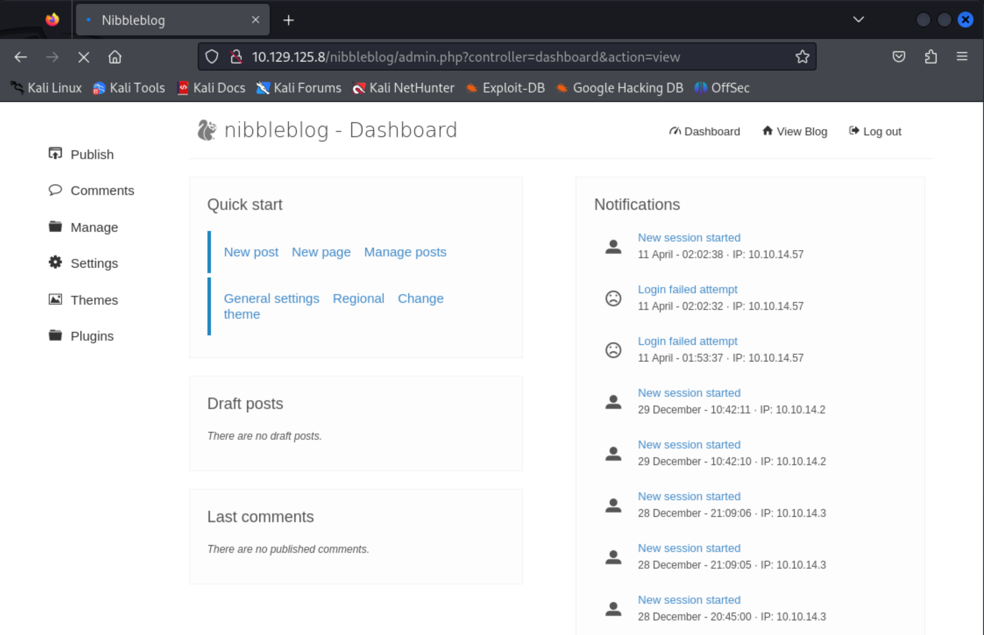Expand the list all tabs chevron
The image size is (984, 635).
858,20
